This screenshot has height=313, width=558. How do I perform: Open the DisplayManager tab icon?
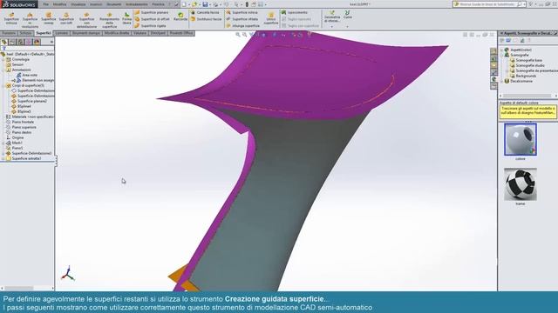coord(37,42)
